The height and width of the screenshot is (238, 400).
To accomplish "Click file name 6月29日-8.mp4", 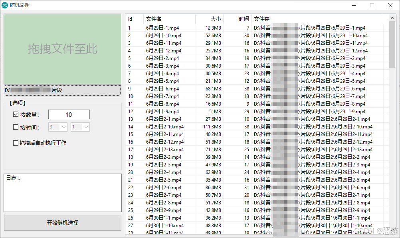I will (x=162, y=104).
